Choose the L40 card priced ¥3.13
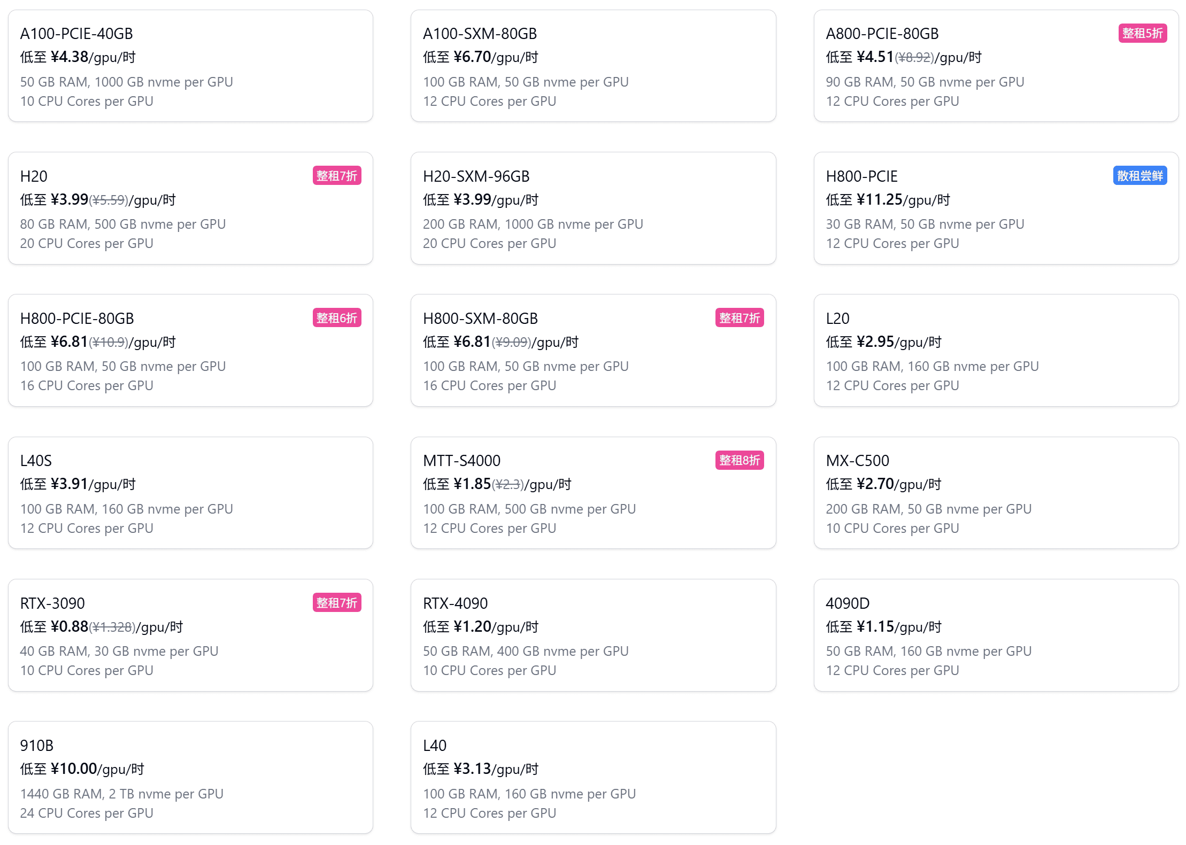The image size is (1186, 845). [593, 777]
